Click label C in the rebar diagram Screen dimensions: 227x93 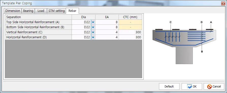click(171, 22)
